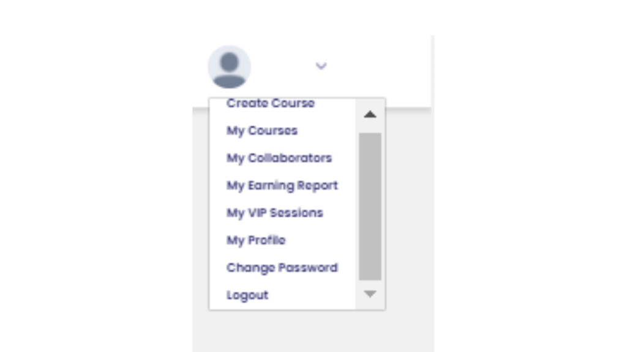The height and width of the screenshot is (352, 627).
Task: Navigate to My Profile
Action: pyautogui.click(x=256, y=240)
